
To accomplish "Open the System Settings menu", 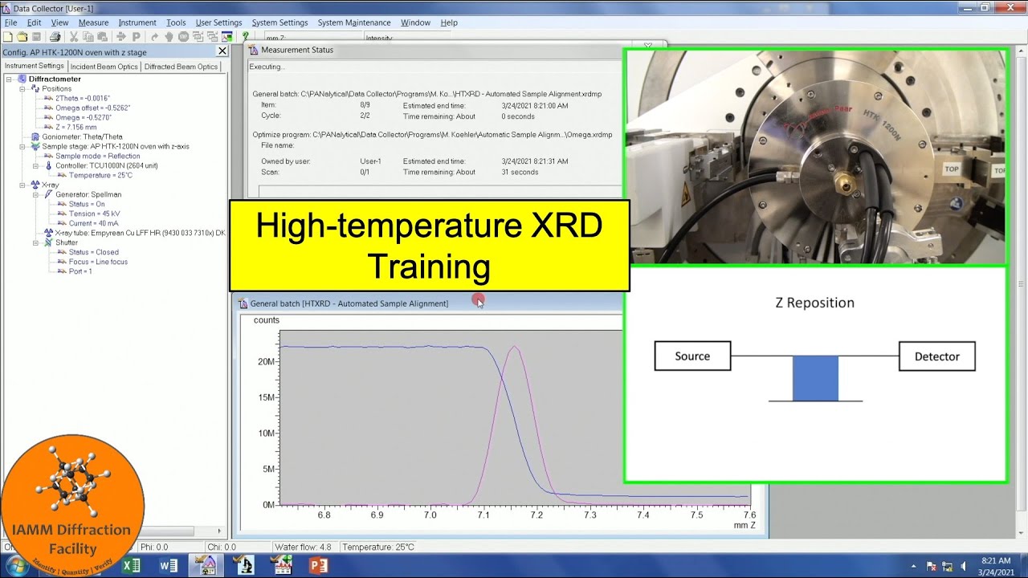I will click(x=279, y=22).
